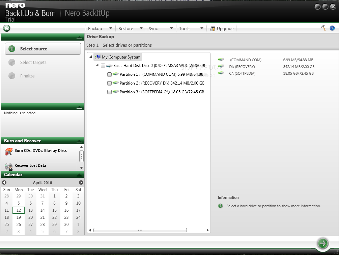
Task: Open Recover Lost Data link
Action: pos(30,165)
